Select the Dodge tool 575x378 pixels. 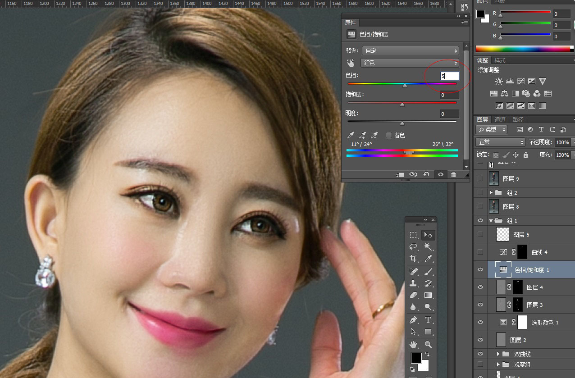click(x=428, y=307)
